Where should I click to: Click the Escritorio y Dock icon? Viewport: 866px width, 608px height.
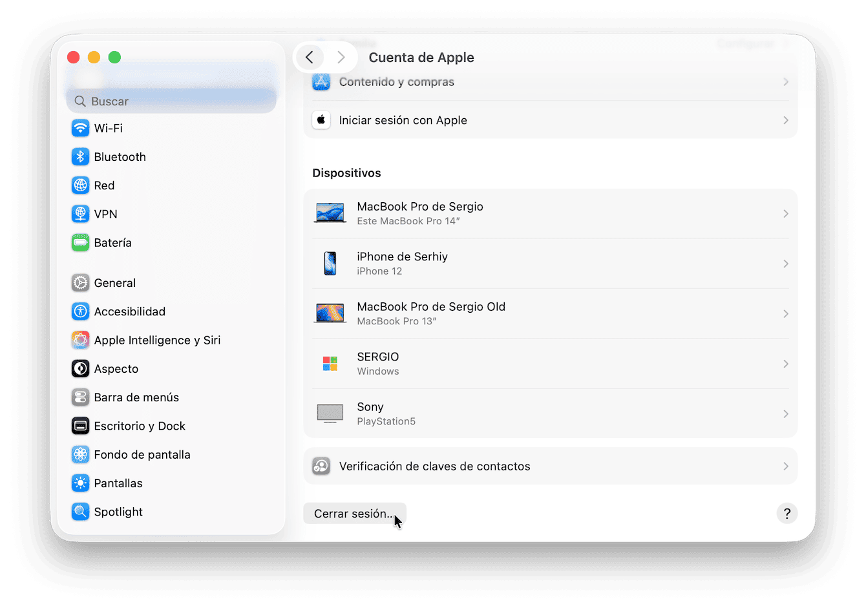coord(80,426)
